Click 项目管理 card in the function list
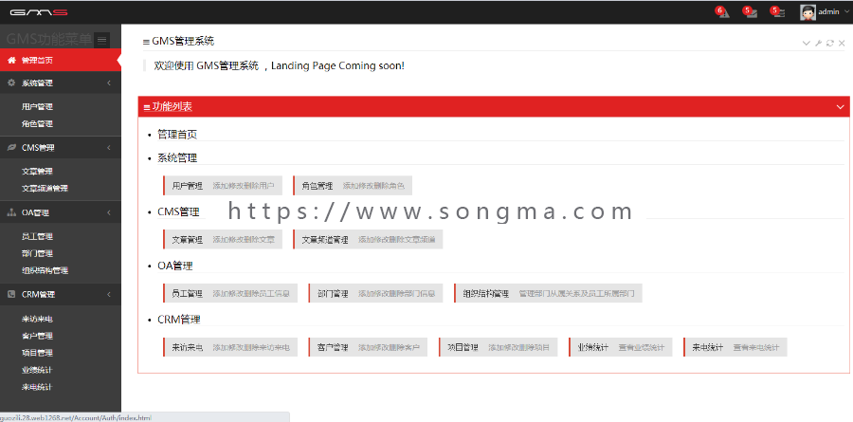853x422 pixels. (x=498, y=347)
